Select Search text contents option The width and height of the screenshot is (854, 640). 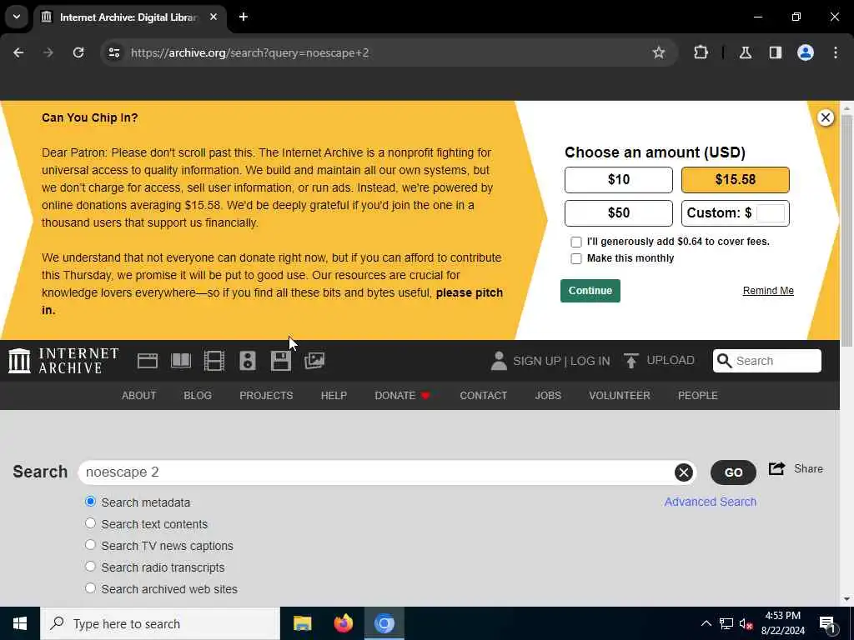coord(90,523)
